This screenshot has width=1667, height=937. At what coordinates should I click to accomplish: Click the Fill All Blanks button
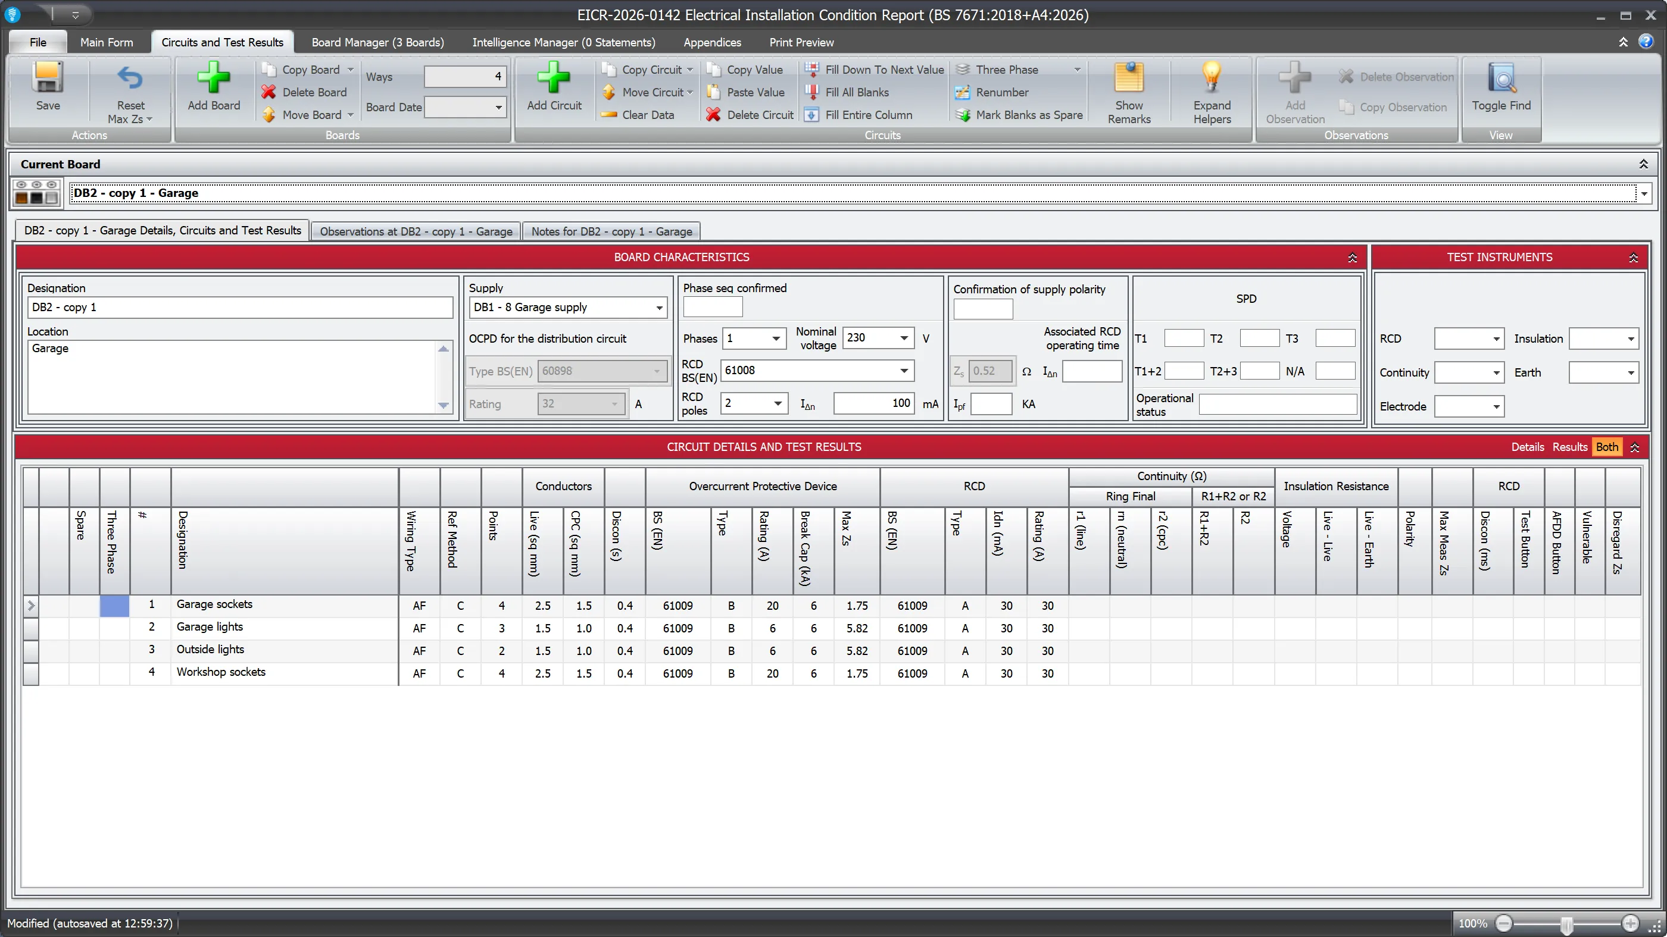pyautogui.click(x=847, y=92)
